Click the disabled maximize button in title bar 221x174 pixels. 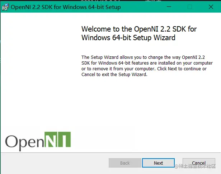point(190,6)
